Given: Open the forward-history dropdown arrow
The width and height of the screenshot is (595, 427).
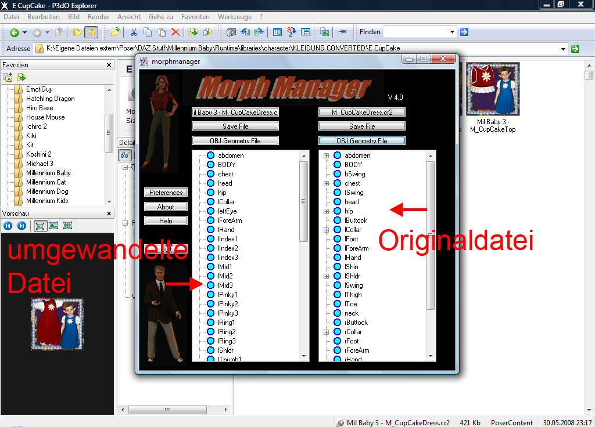Looking at the screenshot, I should (47, 32).
